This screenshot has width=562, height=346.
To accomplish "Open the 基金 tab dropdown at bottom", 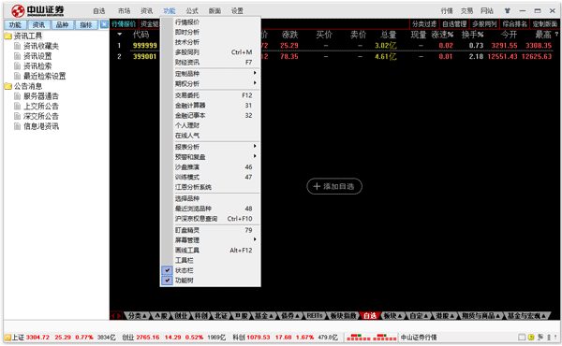I will click(271, 316).
